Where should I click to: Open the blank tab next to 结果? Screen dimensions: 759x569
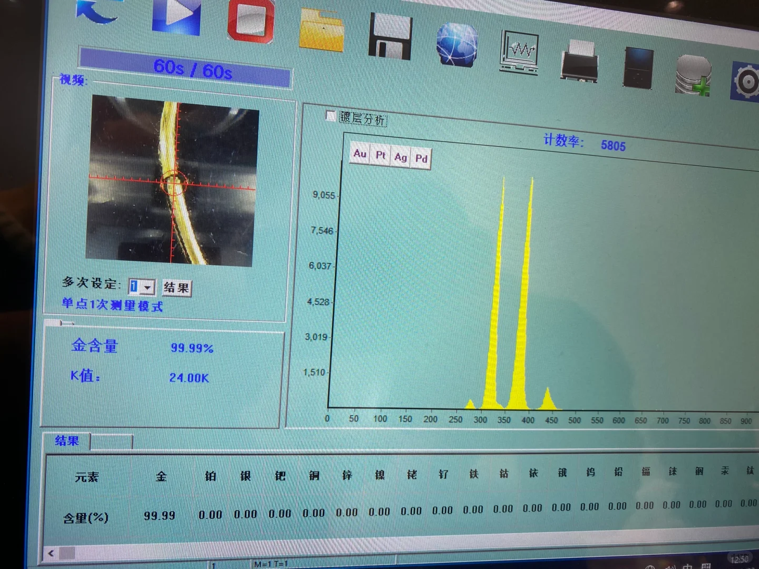click(111, 442)
